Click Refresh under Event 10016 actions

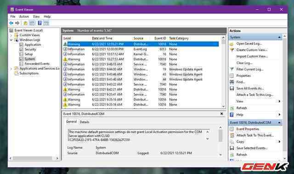[x=242, y=155]
